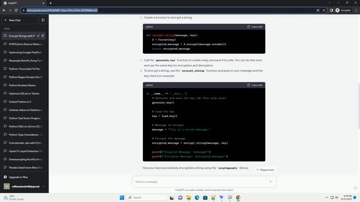Open the Python Boolean Basics chat
The image size is (360, 202).
tap(24, 85)
